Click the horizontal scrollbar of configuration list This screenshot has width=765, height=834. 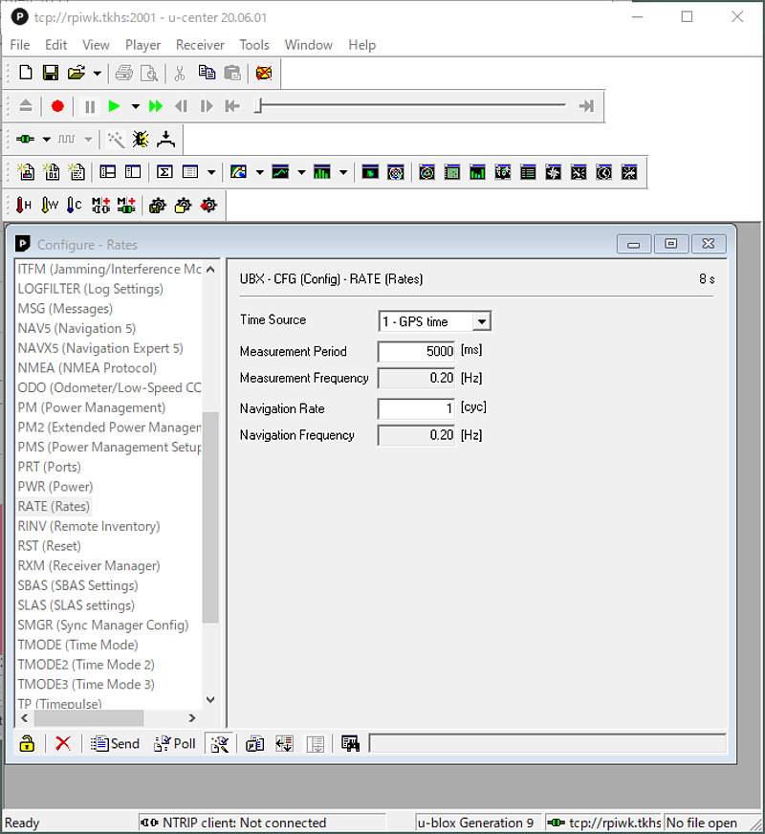point(89,718)
